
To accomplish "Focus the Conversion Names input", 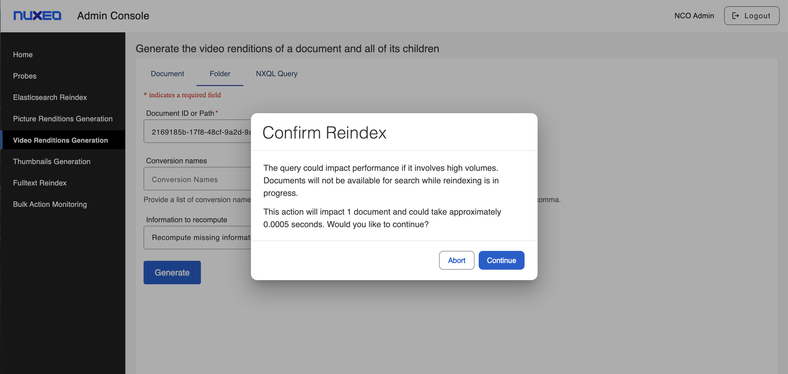I will coord(197,179).
